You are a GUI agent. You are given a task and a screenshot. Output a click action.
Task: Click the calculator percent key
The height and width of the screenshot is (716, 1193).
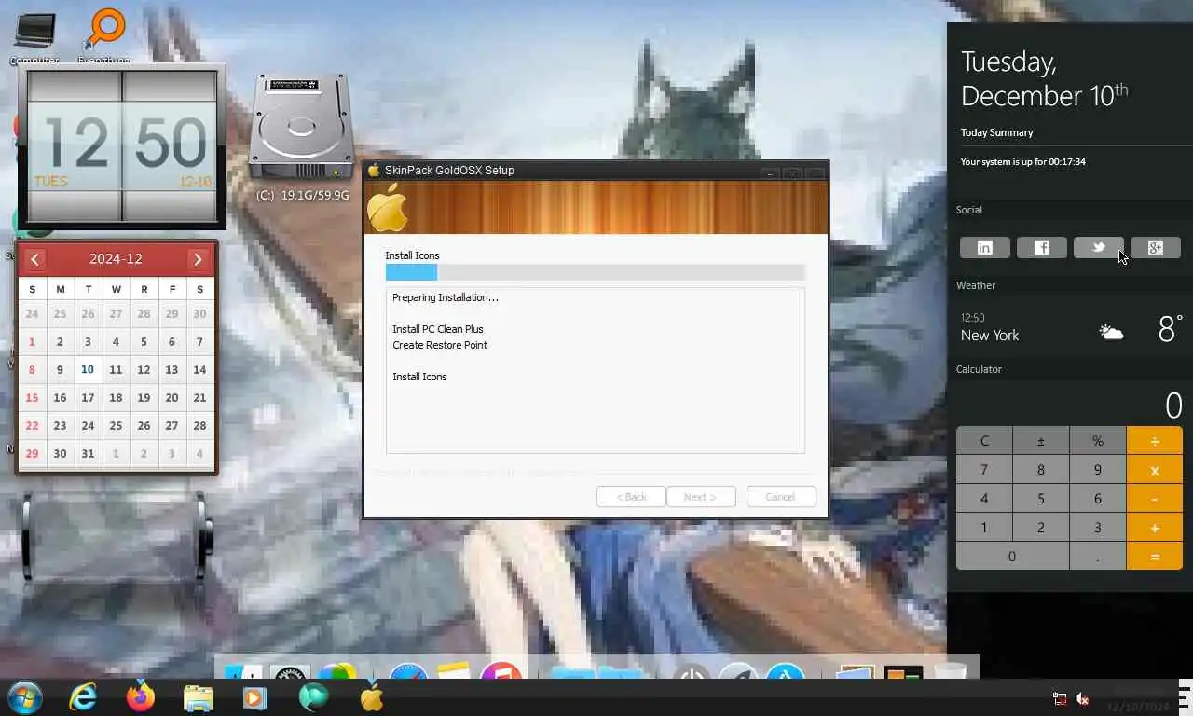tap(1098, 441)
